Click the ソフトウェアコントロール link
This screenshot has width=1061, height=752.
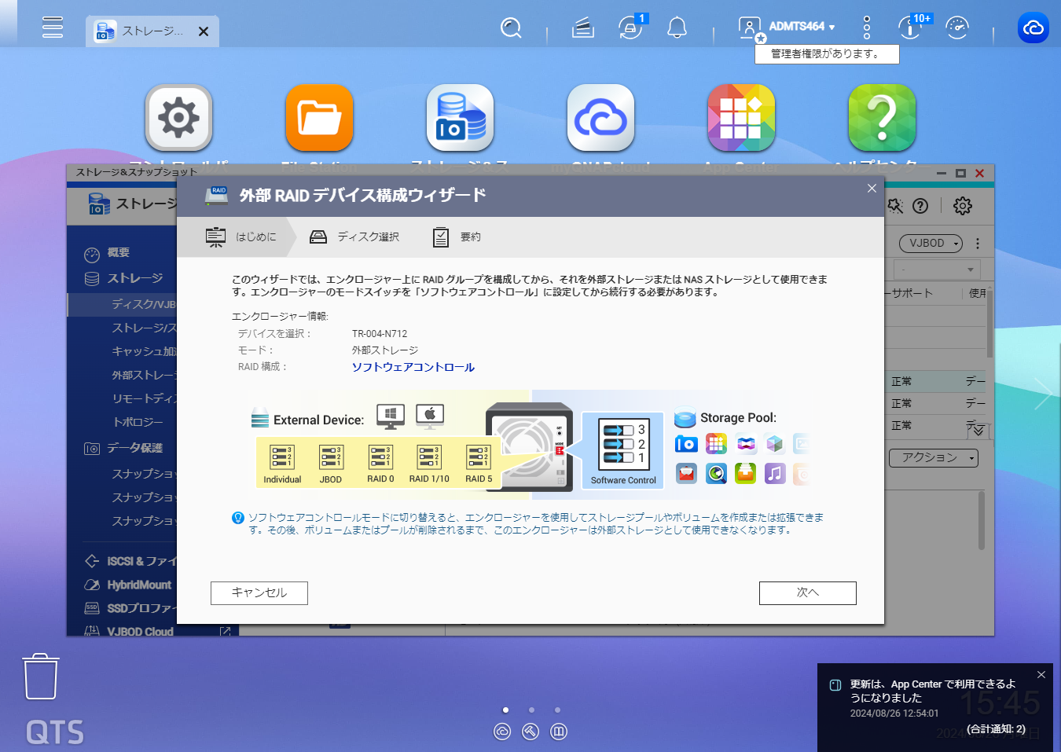(x=413, y=367)
